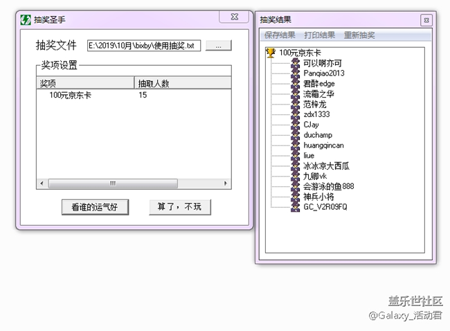
Task: Select winner 可以啊亦可 in results
Action: pos(323,63)
